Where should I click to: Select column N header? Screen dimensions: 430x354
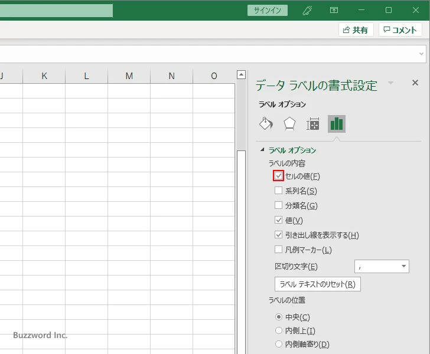tap(172, 76)
